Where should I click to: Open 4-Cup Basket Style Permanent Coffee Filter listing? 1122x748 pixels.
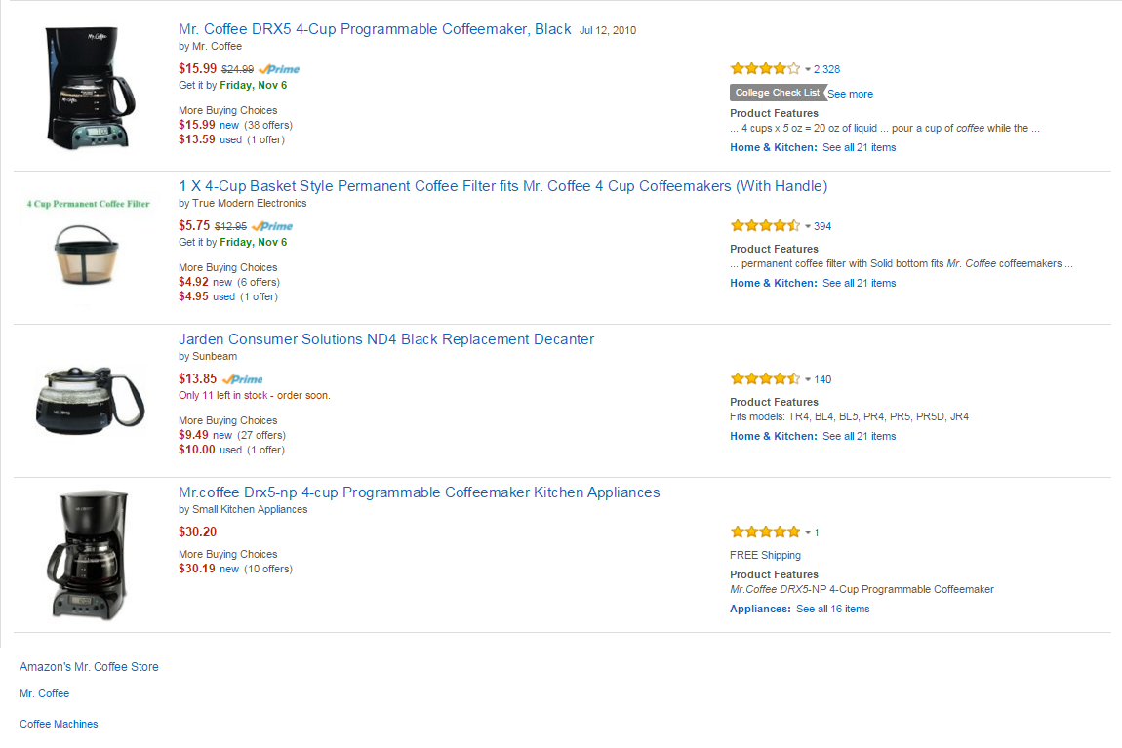[x=502, y=186]
